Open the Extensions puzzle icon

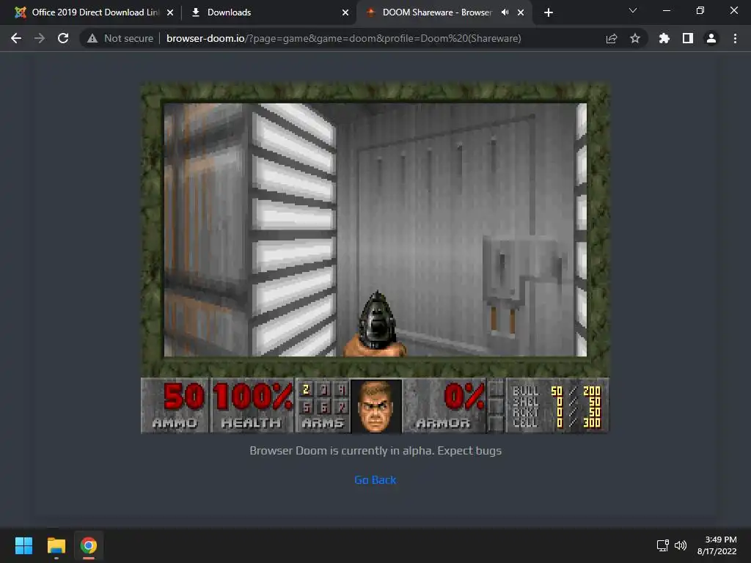(664, 38)
